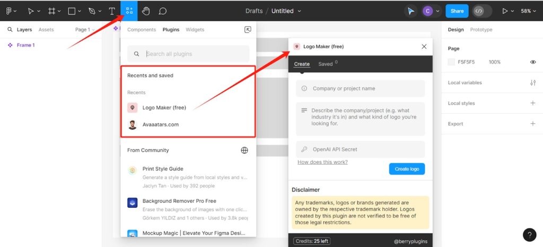The width and height of the screenshot is (543, 247).
Task: Open the zoom 58% dropdown
Action: 529,11
